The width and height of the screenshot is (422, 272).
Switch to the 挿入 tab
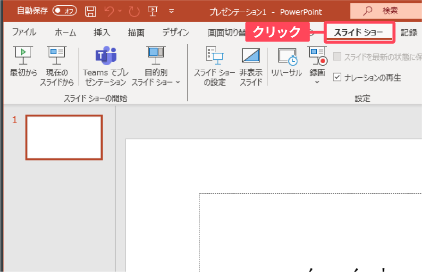click(102, 33)
